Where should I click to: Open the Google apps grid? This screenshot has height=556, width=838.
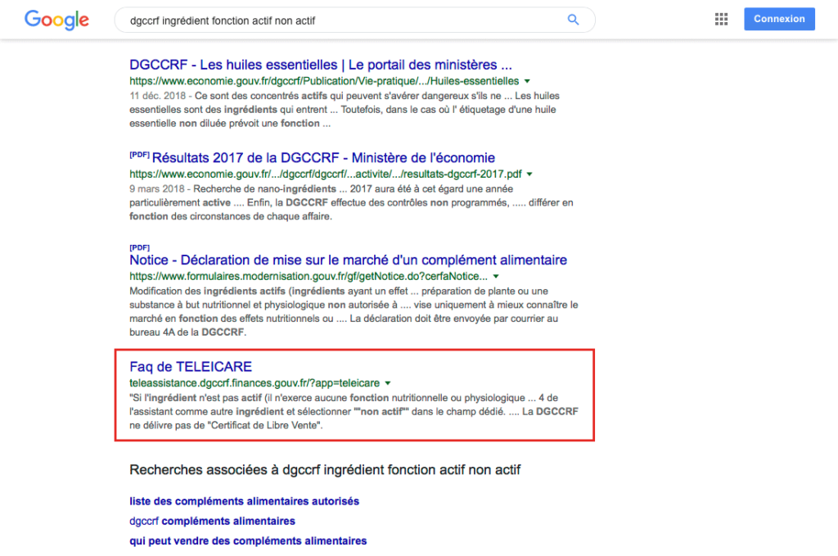(x=721, y=20)
